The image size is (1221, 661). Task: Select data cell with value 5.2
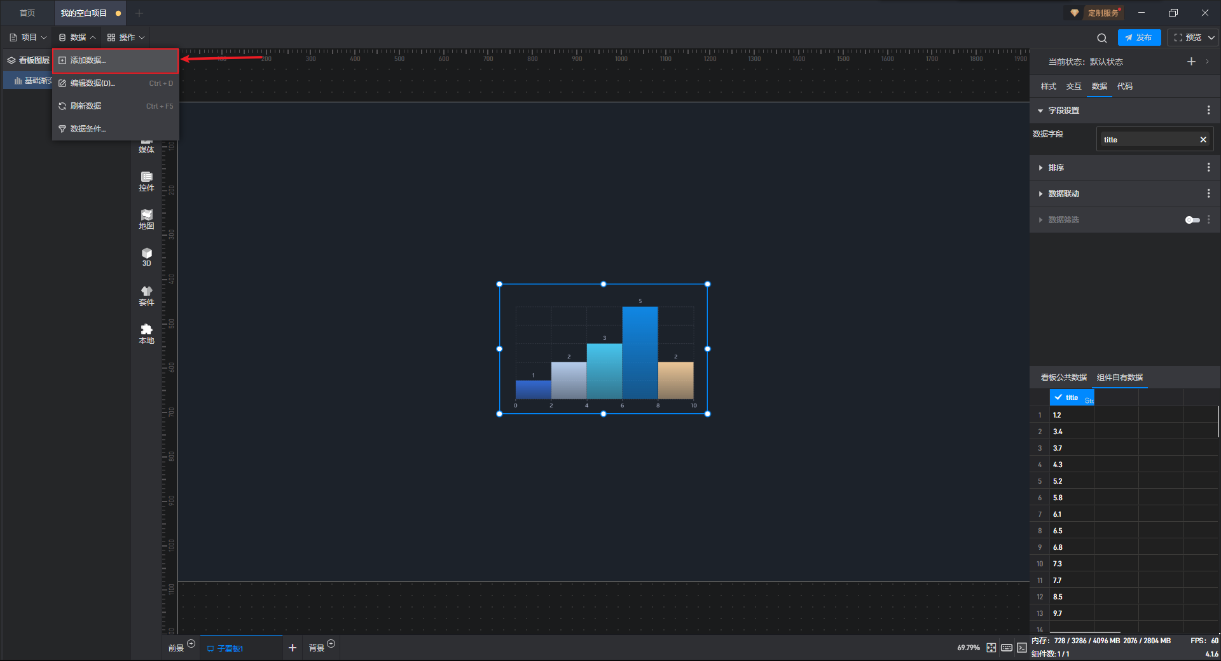pos(1072,481)
